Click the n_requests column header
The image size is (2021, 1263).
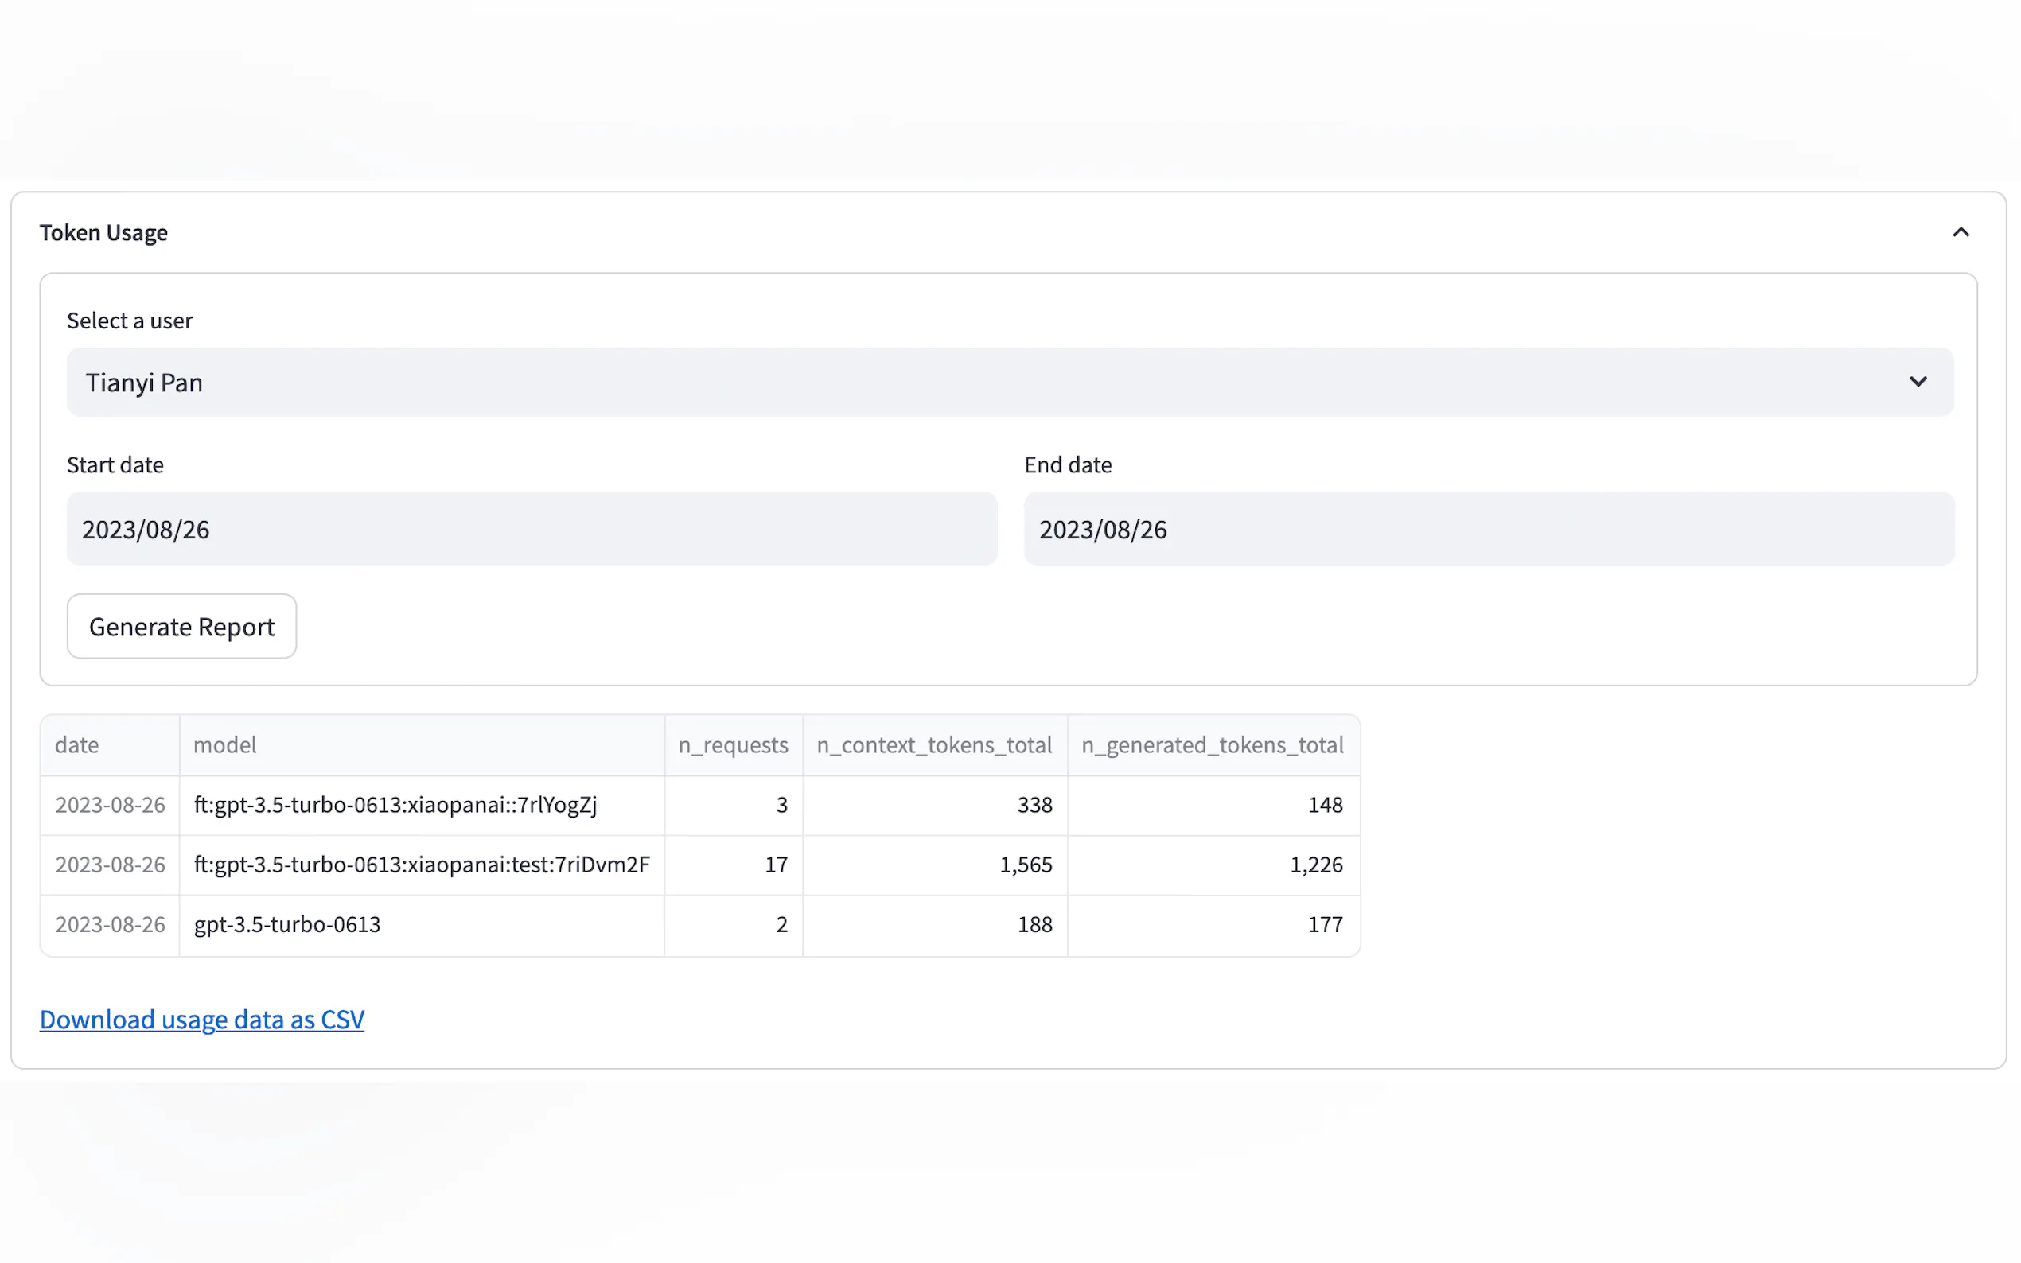click(x=732, y=744)
